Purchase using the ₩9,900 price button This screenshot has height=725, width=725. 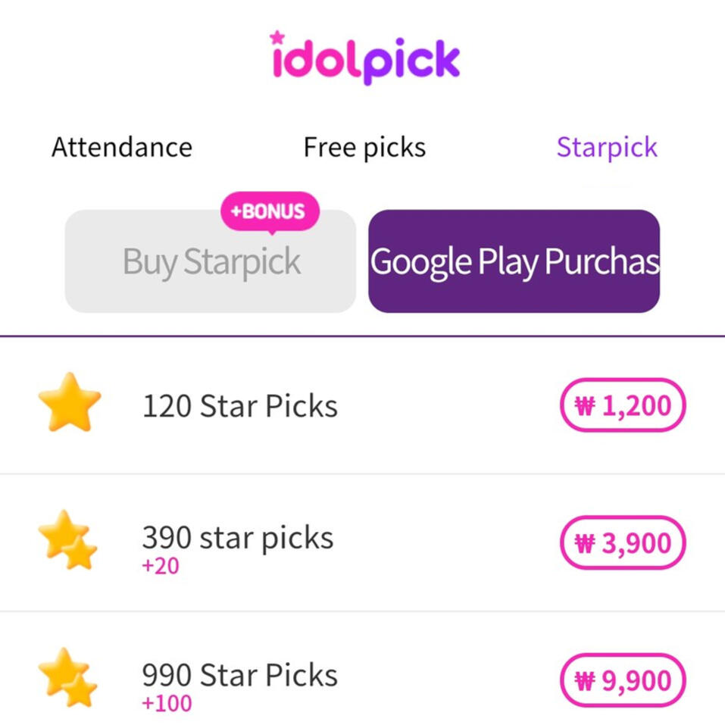click(x=622, y=680)
